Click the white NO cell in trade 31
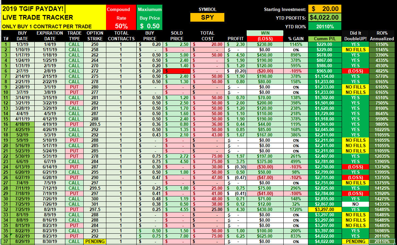The width and height of the screenshot is (397, 245). 355,204
